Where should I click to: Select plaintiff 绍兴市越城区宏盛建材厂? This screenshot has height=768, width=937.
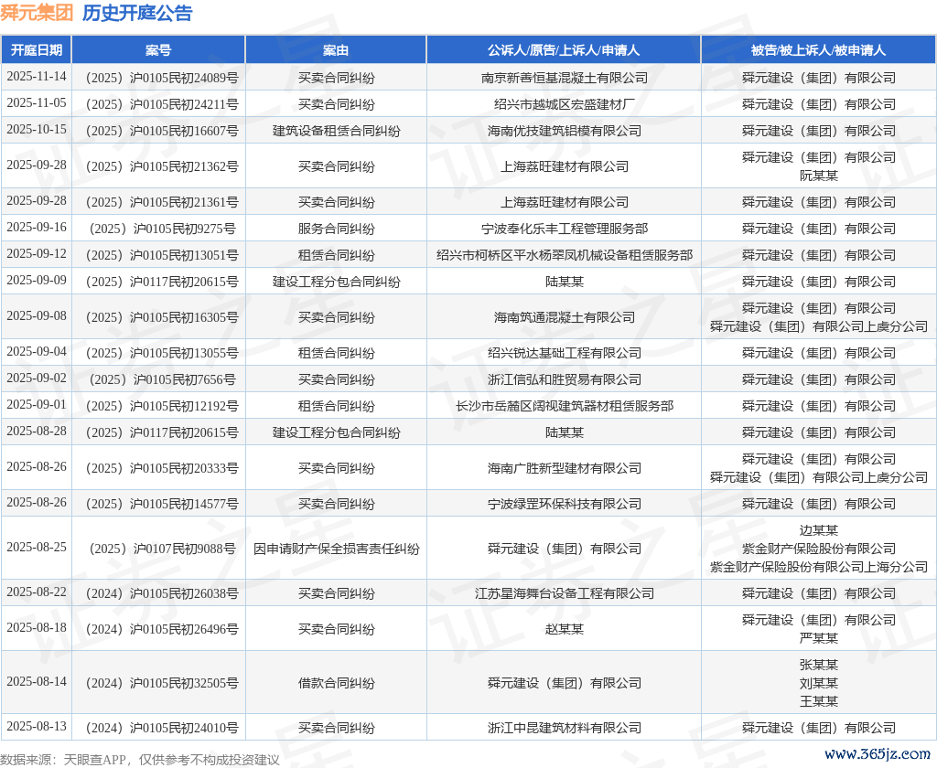[564, 104]
